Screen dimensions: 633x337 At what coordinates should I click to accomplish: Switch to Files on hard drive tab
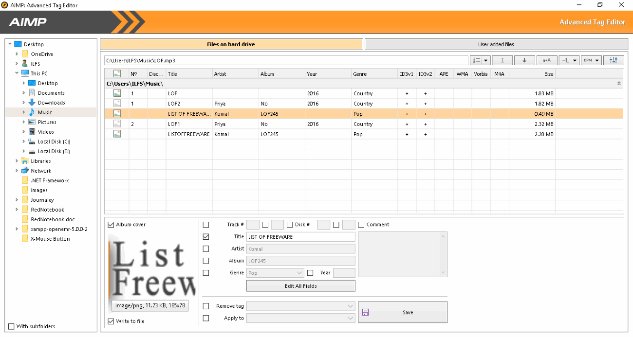[231, 44]
